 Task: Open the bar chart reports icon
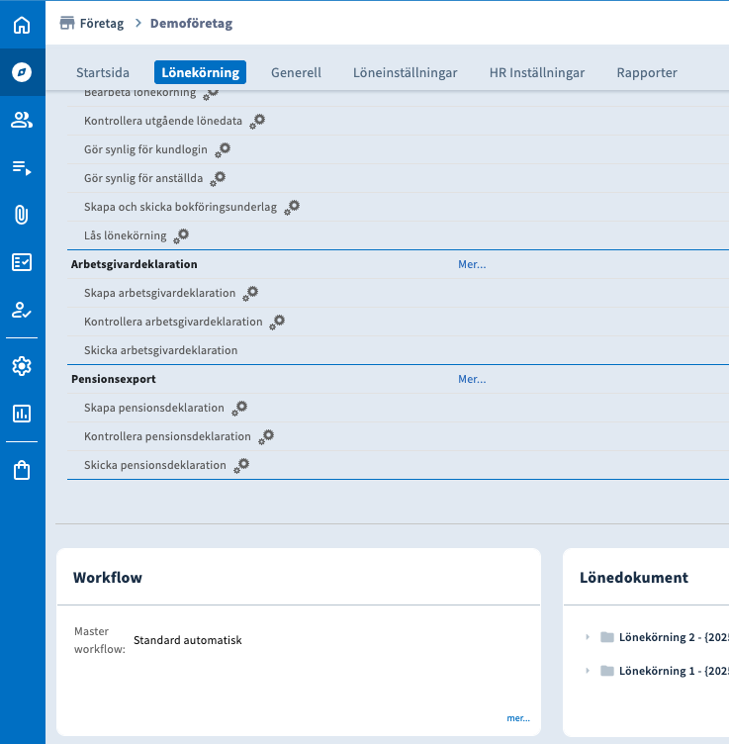(22, 414)
